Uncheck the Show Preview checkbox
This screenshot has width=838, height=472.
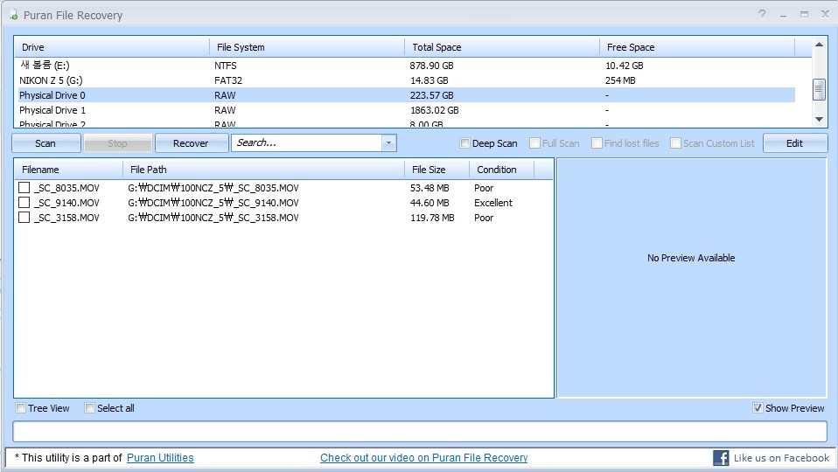coord(758,408)
